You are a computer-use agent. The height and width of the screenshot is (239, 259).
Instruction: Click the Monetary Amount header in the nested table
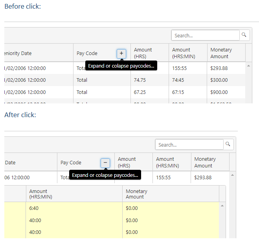[137, 194]
